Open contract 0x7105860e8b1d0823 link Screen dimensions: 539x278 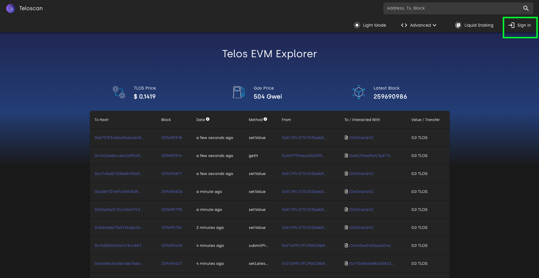click(x=371, y=264)
